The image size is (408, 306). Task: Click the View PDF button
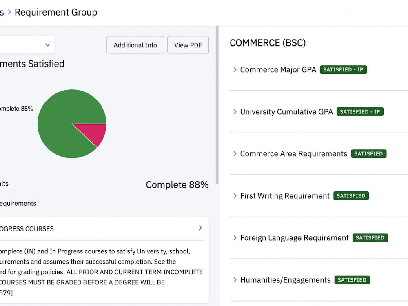[x=188, y=45]
